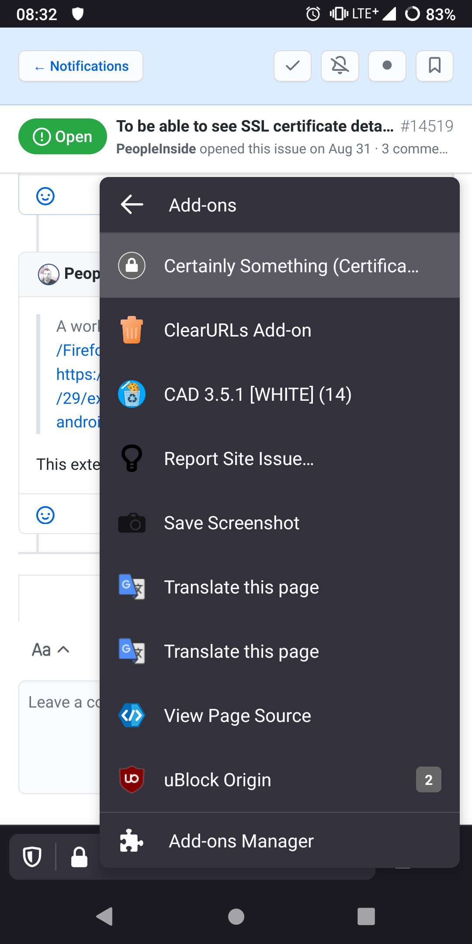Open PeopleInside author profile link
The width and height of the screenshot is (472, 944).
[x=156, y=149]
